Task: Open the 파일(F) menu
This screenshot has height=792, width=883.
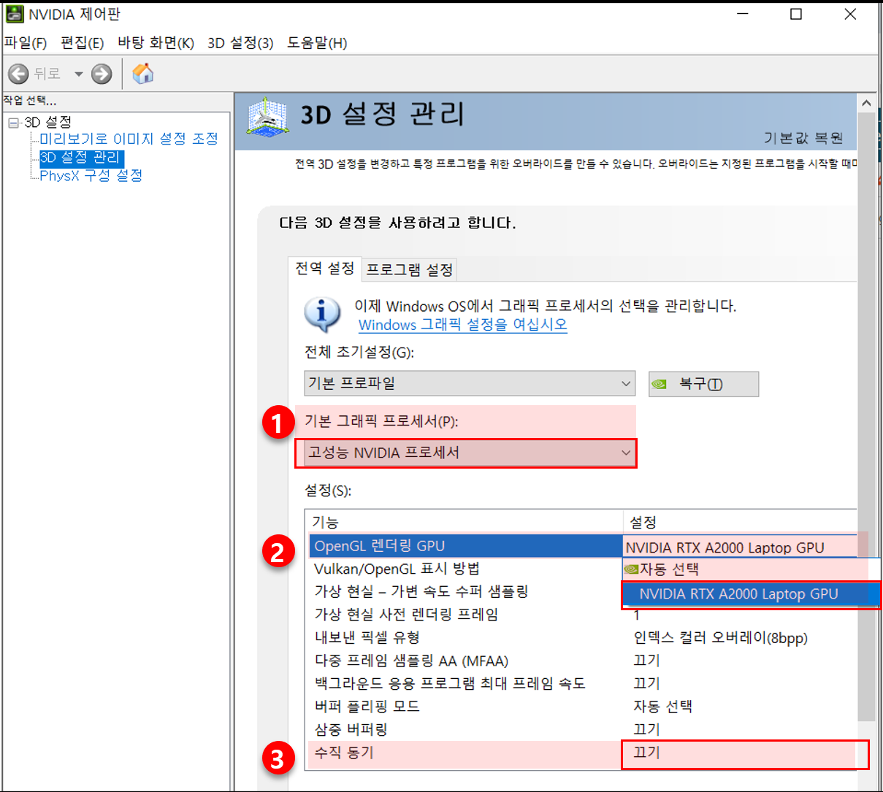Action: (x=26, y=43)
